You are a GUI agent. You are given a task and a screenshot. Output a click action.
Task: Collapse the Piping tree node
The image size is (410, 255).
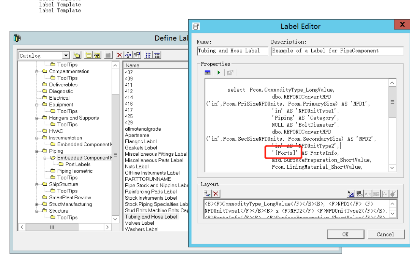(37, 151)
